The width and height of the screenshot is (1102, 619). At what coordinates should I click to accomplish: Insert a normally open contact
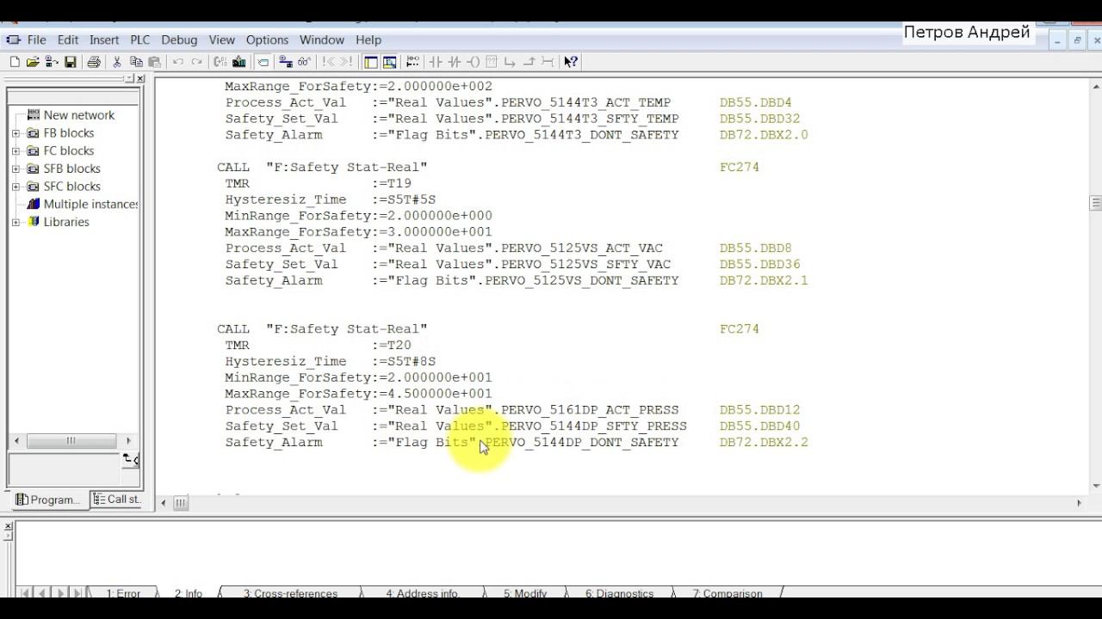point(436,62)
